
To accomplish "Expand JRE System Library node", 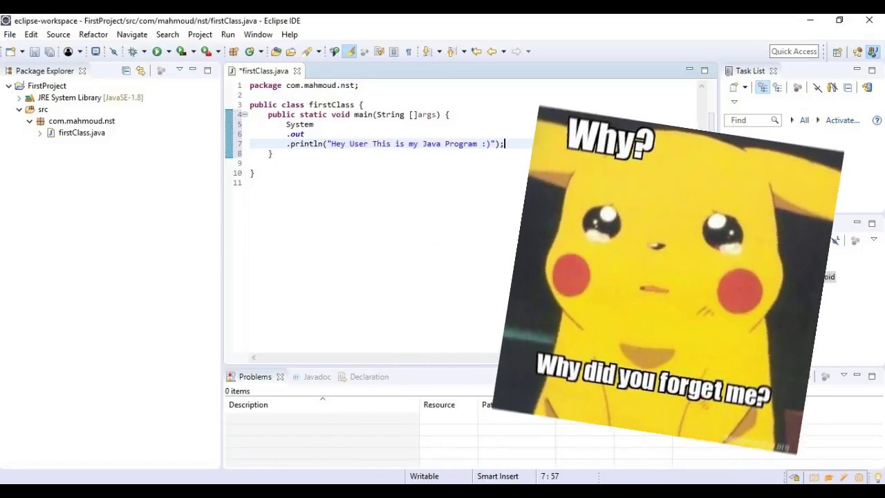I will point(19,98).
